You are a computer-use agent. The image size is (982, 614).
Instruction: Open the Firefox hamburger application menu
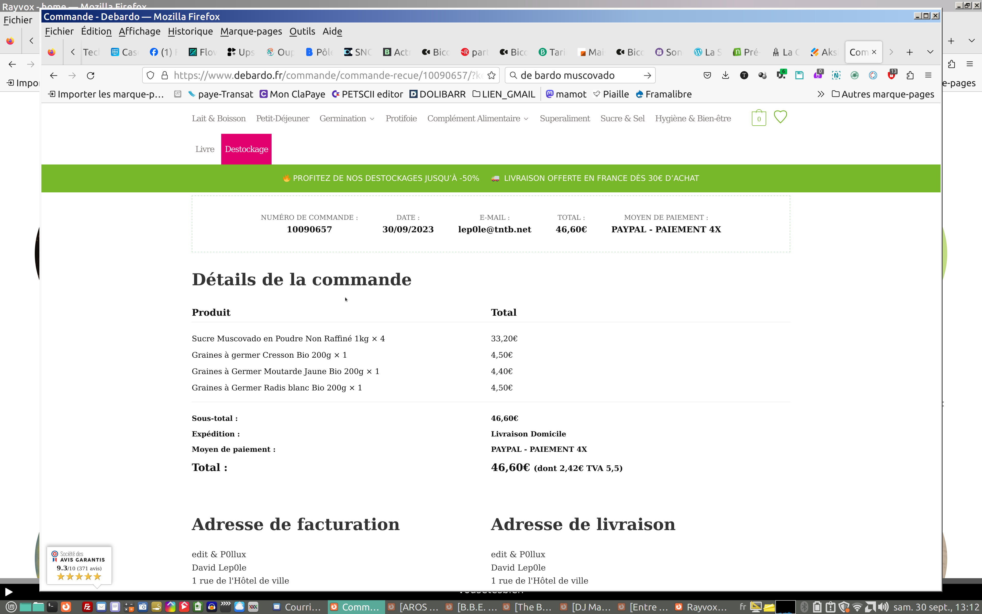pyautogui.click(x=928, y=75)
